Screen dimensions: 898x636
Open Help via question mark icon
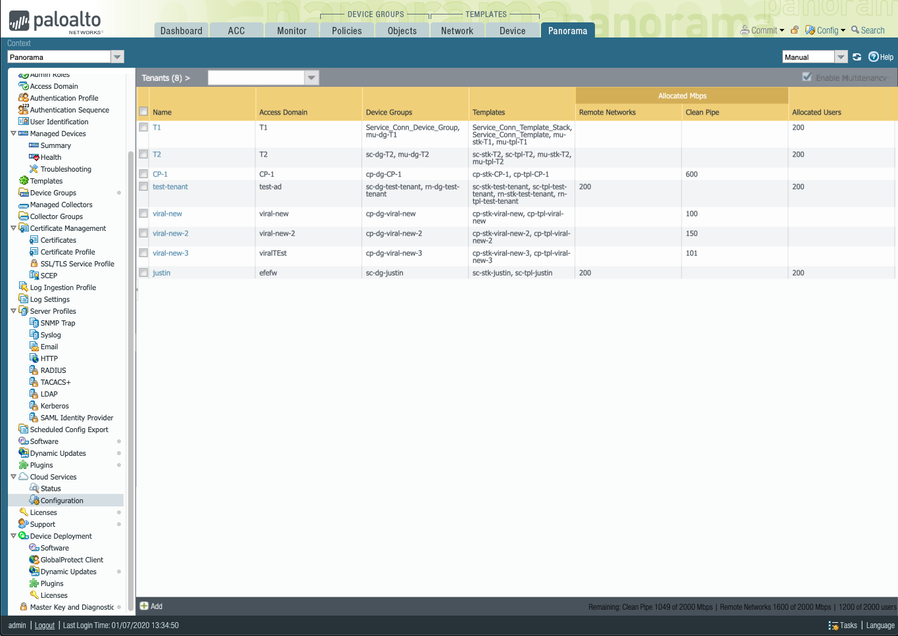tap(874, 57)
